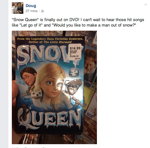Click the brown-haired character on cover

click(28, 77)
